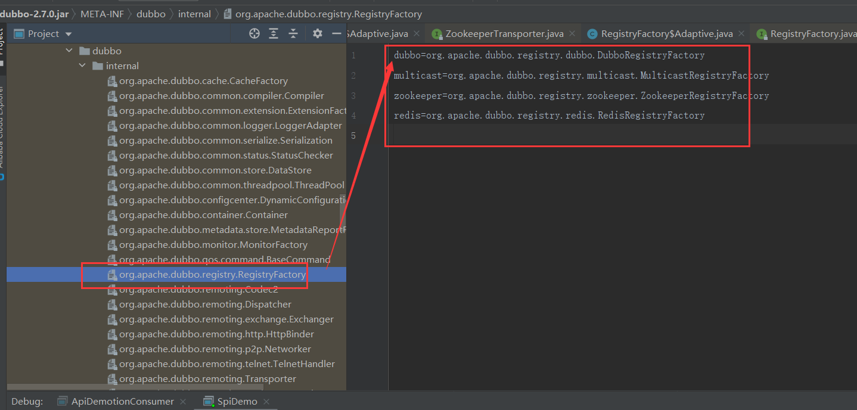Select org.apache.dubbo.remoting.Dispatcher file
857x410 pixels.
205,305
